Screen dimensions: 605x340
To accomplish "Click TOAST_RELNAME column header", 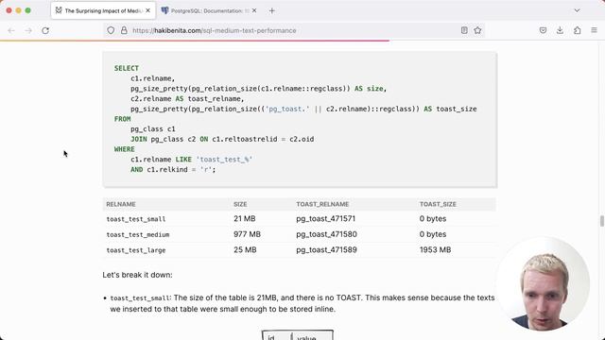I will tap(322, 204).
